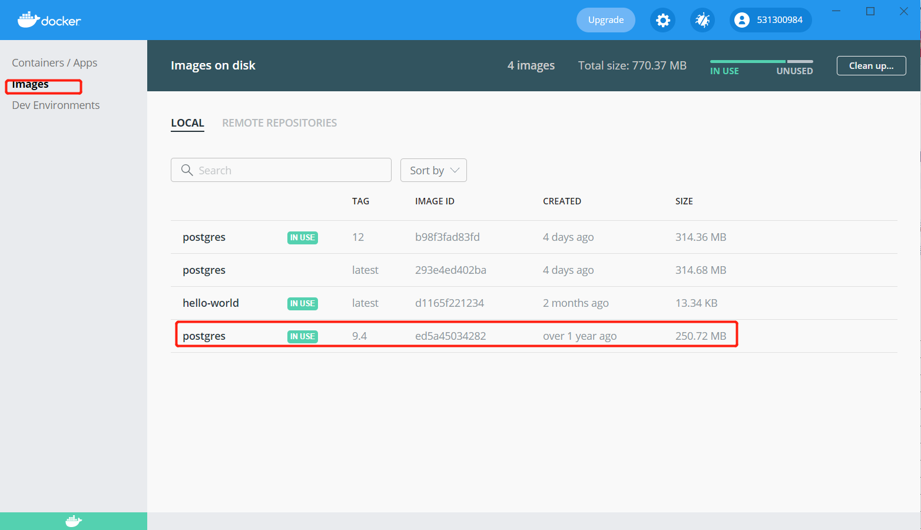Click the Total size: 770.37 MB label

632,65
